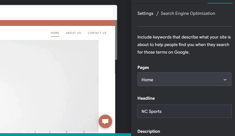Select the hero image in site preview
Screen dimensions: 235x136
(x=49, y=86)
